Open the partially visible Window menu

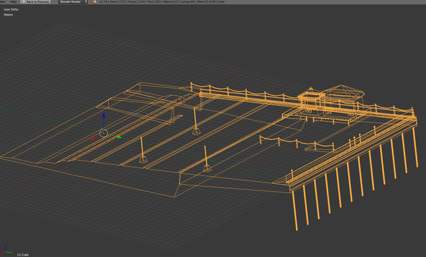2,2
